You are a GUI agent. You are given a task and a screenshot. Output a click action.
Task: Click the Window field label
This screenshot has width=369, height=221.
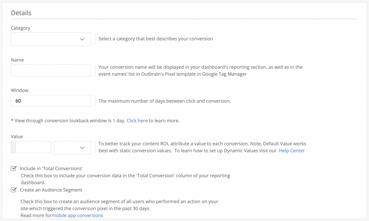click(19, 90)
